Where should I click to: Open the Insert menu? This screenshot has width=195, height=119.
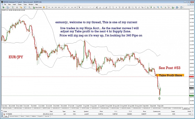14,4
